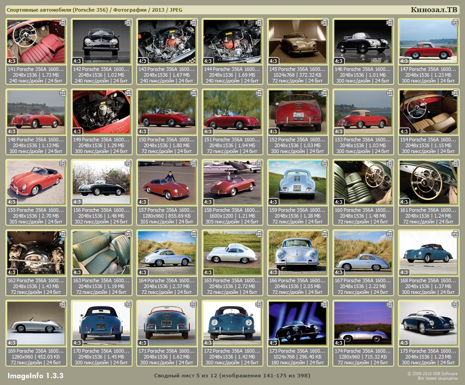This screenshot has height=385, width=465.
Task: Click the JPG badge on image 141
Action: 62,22
